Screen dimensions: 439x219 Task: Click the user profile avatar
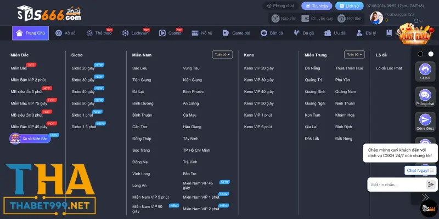376,18
